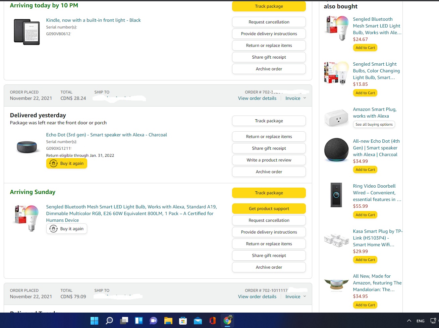
Task: Return or replace the Kindle item
Action: pyautogui.click(x=269, y=45)
